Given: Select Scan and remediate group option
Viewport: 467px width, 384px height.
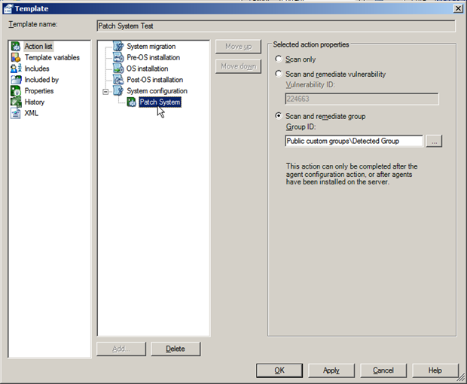Looking at the screenshot, I should [279, 116].
